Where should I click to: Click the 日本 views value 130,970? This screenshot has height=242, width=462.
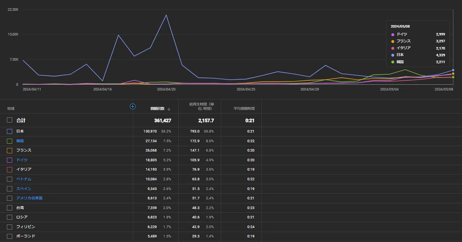point(151,131)
